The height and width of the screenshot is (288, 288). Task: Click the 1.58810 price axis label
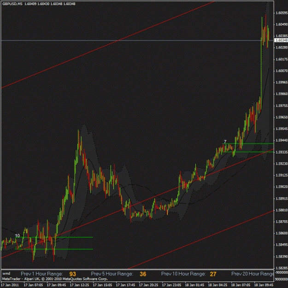click(282, 210)
